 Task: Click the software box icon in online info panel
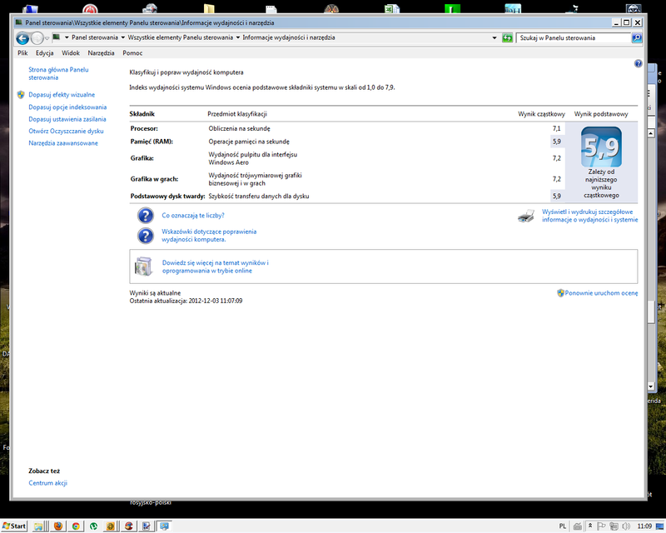tap(144, 266)
